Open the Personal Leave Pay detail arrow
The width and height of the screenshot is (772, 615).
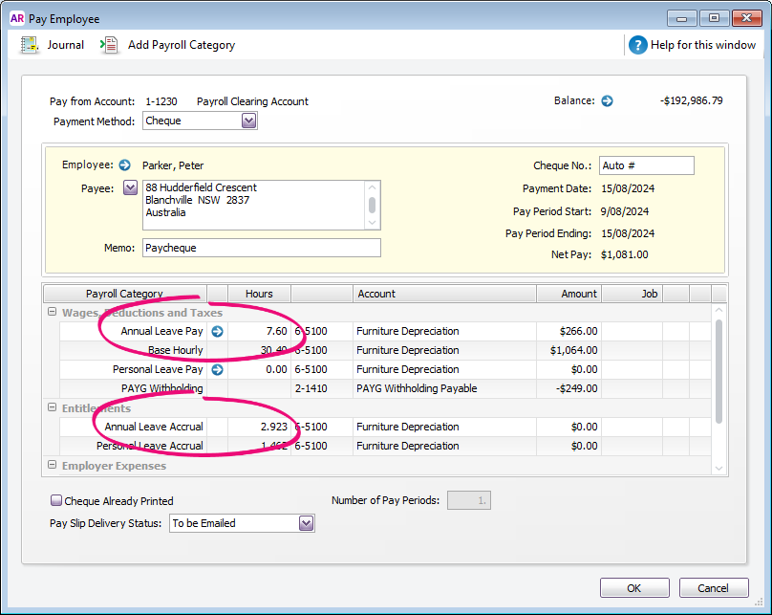point(217,369)
